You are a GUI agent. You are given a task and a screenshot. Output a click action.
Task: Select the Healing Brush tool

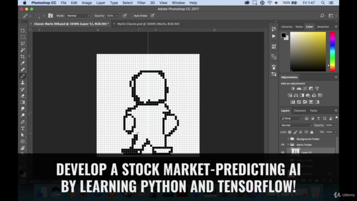pos(22,70)
